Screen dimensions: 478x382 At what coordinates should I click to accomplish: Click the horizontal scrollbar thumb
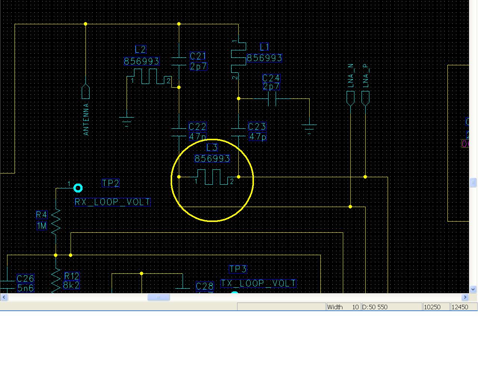(158, 297)
